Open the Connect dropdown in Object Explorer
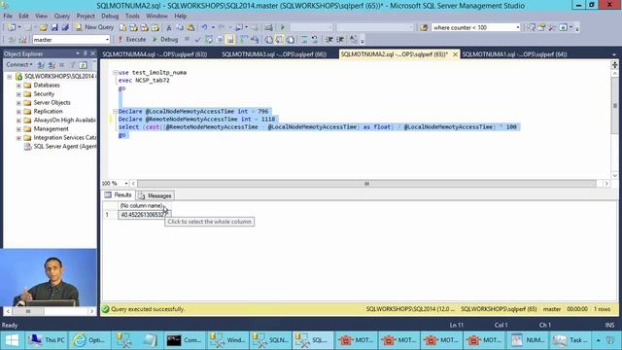 click(19, 64)
